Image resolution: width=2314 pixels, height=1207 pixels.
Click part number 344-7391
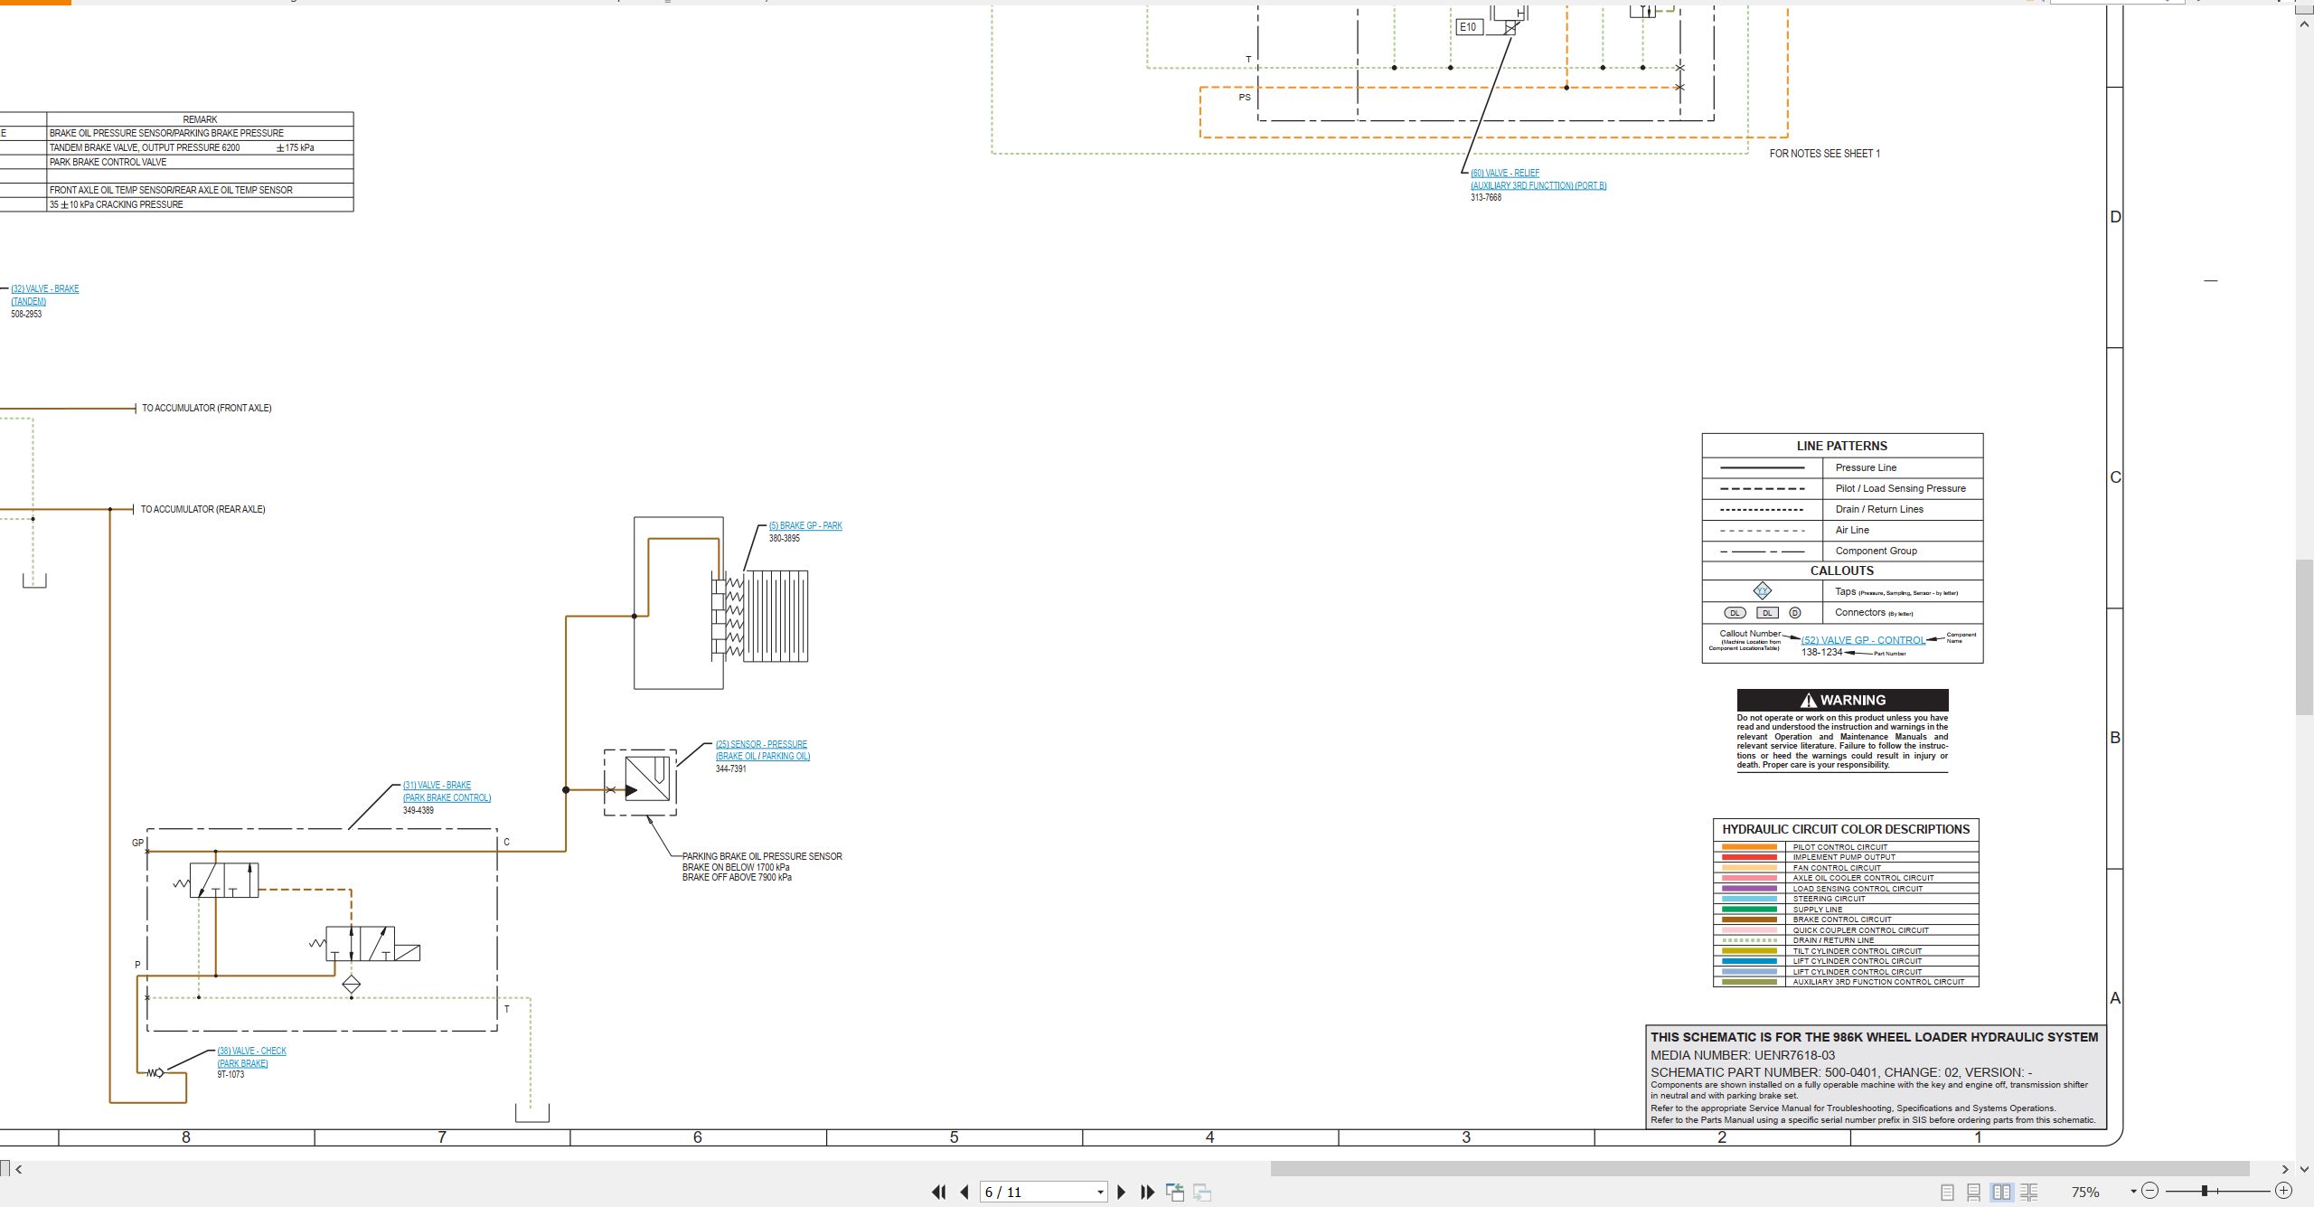[x=731, y=769]
